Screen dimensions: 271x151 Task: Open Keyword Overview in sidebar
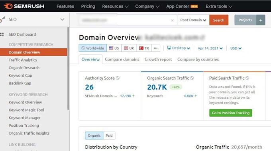pos(26,102)
